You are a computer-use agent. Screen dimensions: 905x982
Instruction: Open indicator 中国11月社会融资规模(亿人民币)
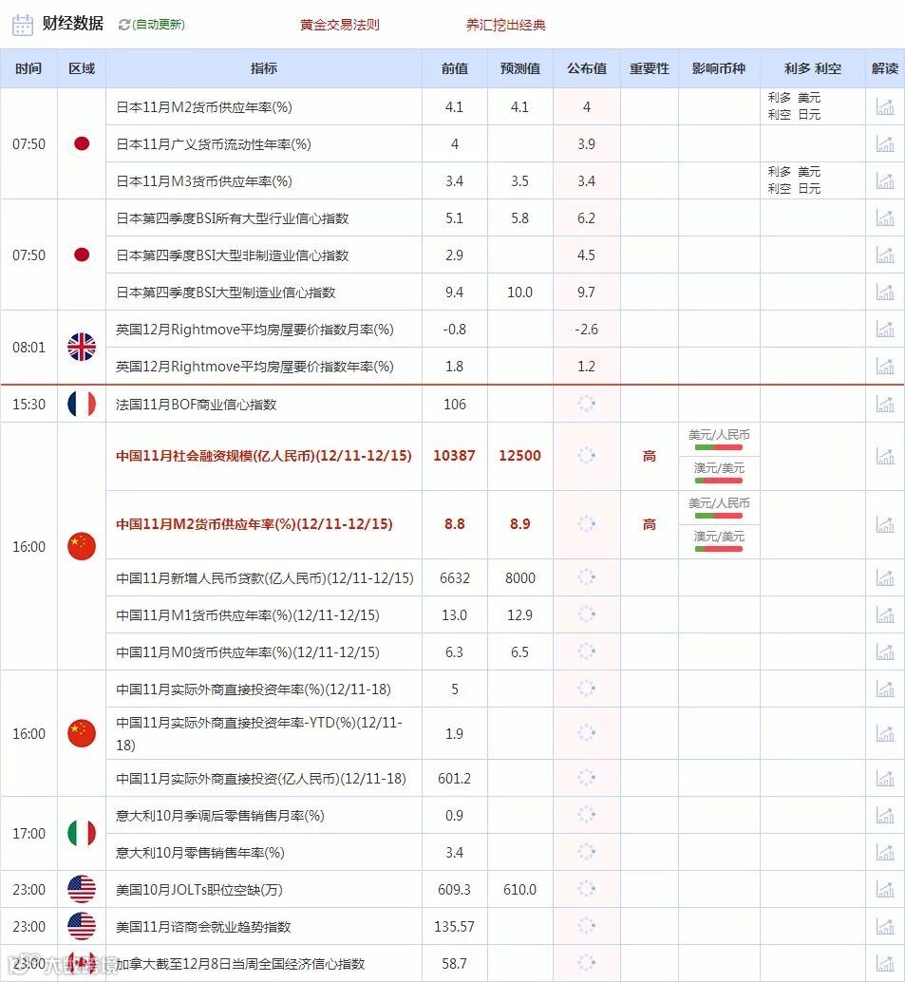pos(264,456)
